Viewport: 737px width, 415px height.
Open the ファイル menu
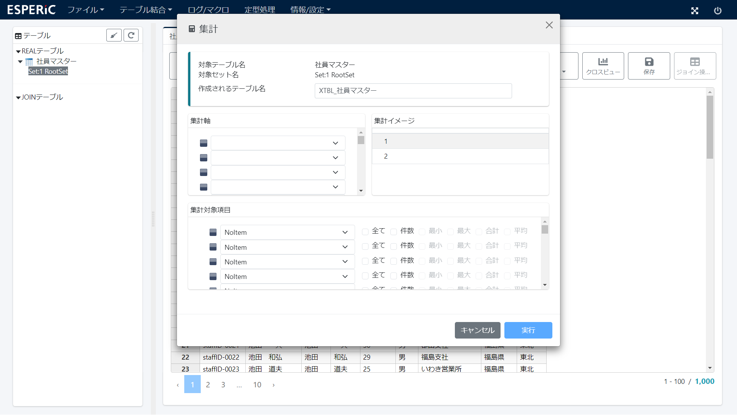pos(85,10)
